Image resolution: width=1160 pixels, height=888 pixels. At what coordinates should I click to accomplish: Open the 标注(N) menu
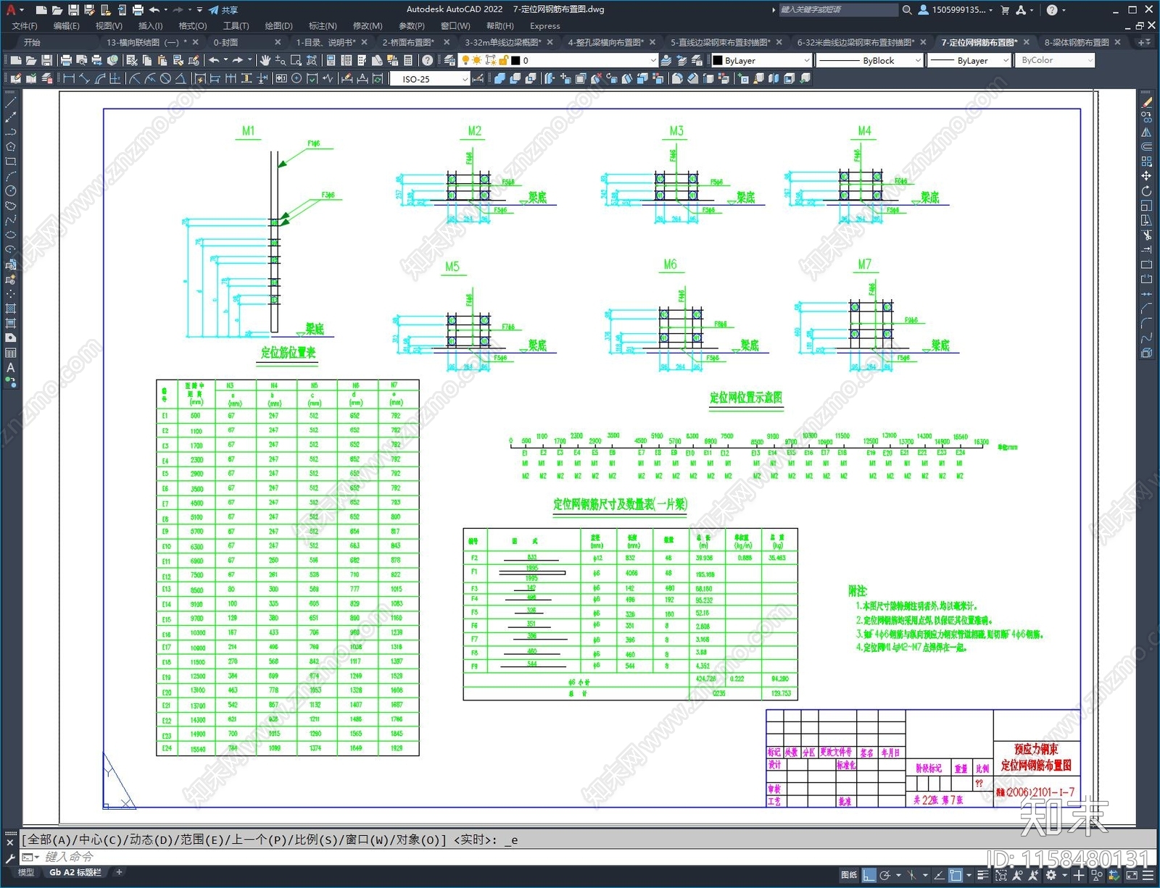[x=323, y=25]
